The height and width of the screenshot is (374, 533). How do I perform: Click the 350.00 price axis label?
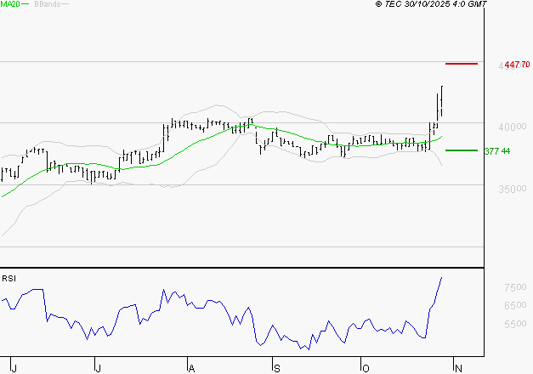[x=513, y=189]
